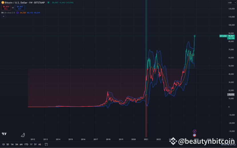Select the YTD time range
This screenshot has width=237, height=148.
[x=26, y=144]
